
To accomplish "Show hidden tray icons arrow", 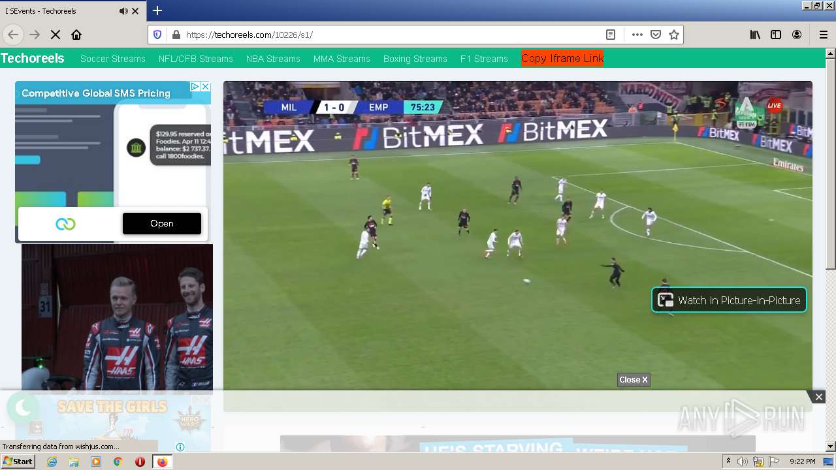I will pyautogui.click(x=728, y=462).
